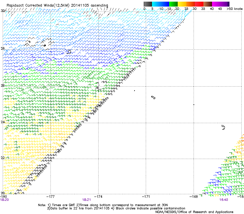
Task: Click the magenta 40-45 knots legend swatch
Action: pyautogui.click(x=216, y=4)
